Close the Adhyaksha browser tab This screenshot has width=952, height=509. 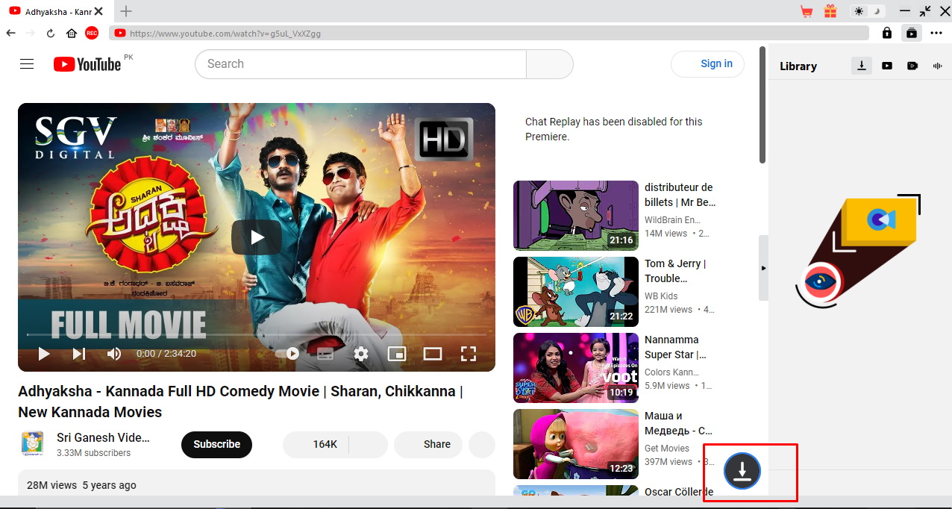click(x=98, y=11)
